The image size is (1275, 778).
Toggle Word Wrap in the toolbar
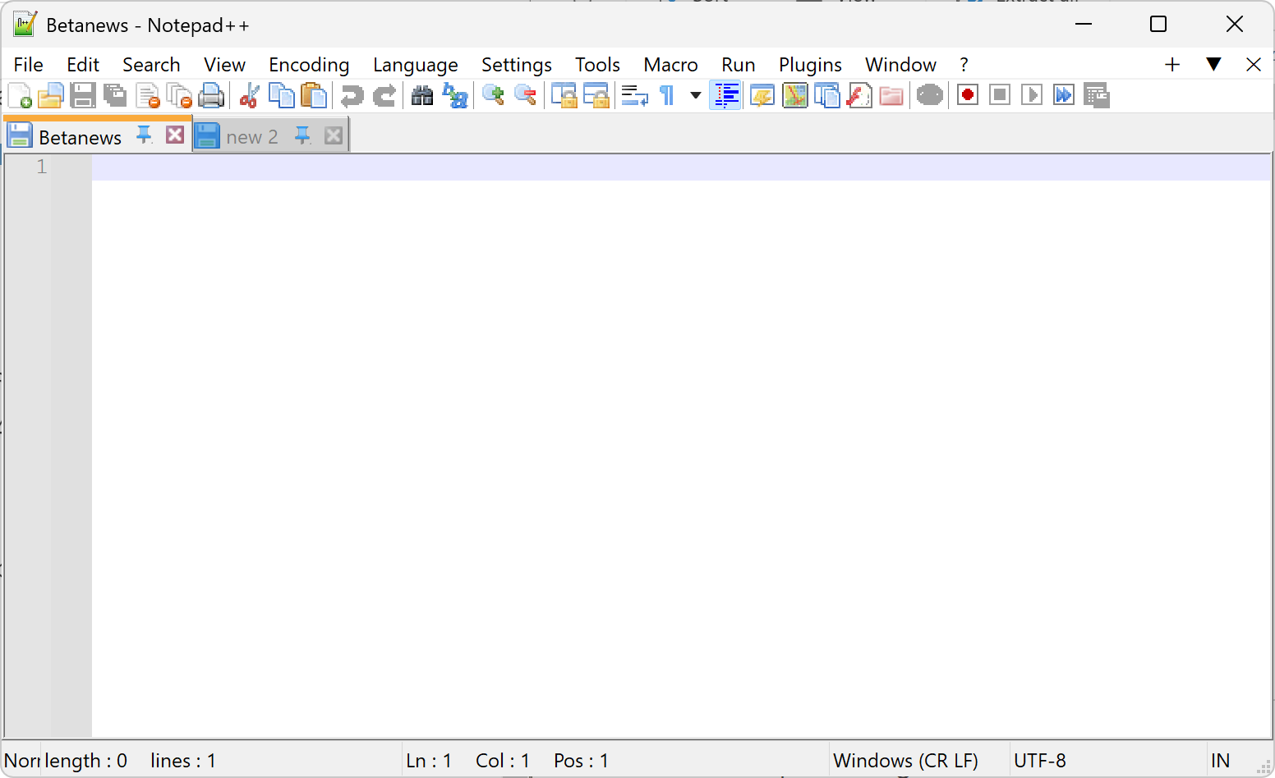pos(634,96)
